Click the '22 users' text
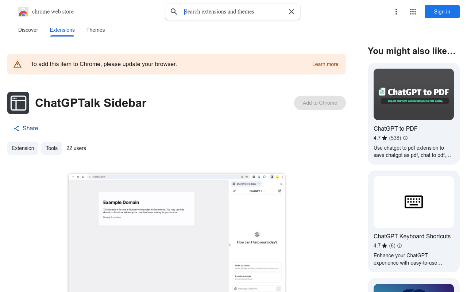The height and width of the screenshot is (292, 467). [x=76, y=148]
